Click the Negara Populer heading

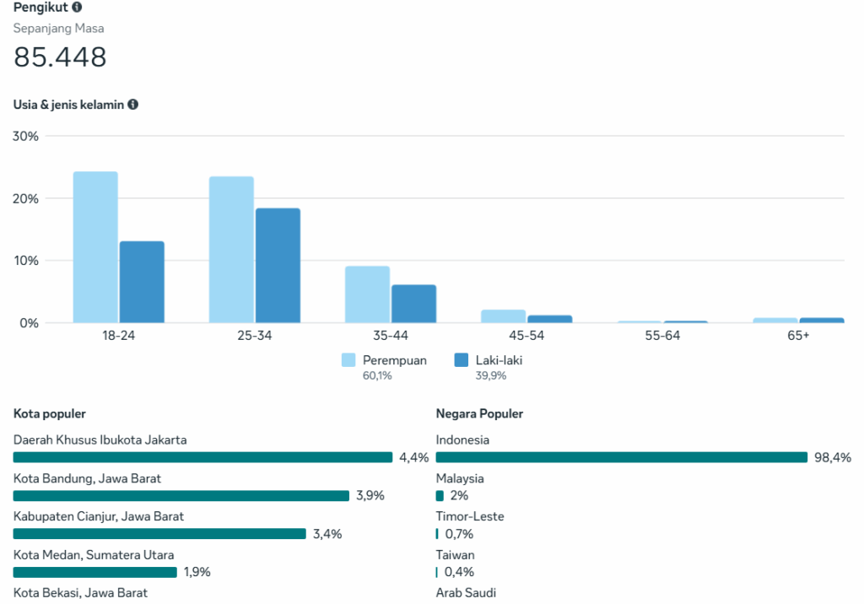479,413
